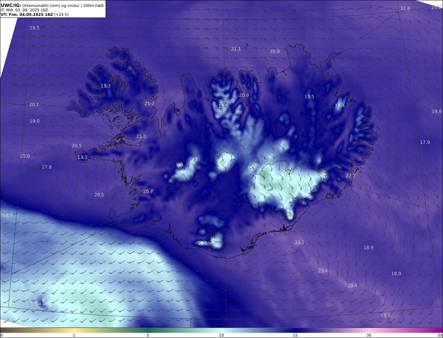
Task: Click the 17.9 value label
Action: [425, 142]
